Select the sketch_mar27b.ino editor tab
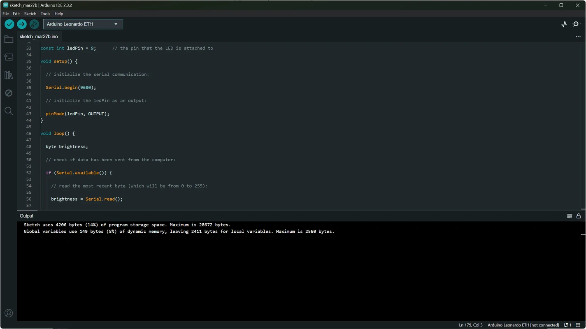The height and width of the screenshot is (329, 586). (39, 37)
